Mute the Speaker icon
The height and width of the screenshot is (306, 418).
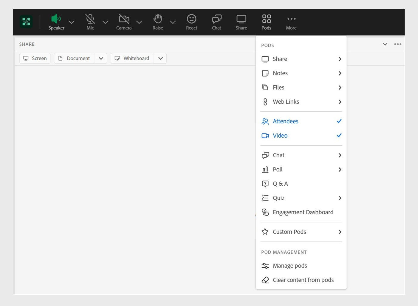tap(56, 19)
